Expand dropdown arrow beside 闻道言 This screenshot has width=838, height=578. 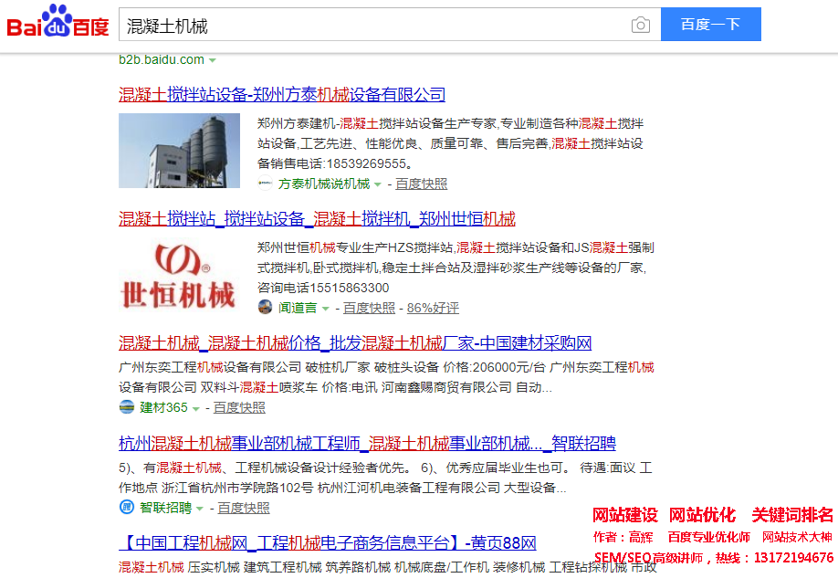tap(325, 309)
